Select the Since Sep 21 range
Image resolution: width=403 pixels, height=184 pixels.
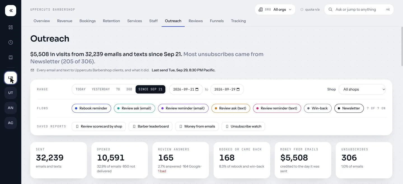point(151,89)
